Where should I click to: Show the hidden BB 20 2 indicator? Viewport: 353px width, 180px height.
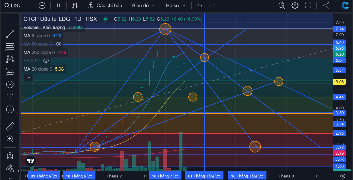coord(46,61)
